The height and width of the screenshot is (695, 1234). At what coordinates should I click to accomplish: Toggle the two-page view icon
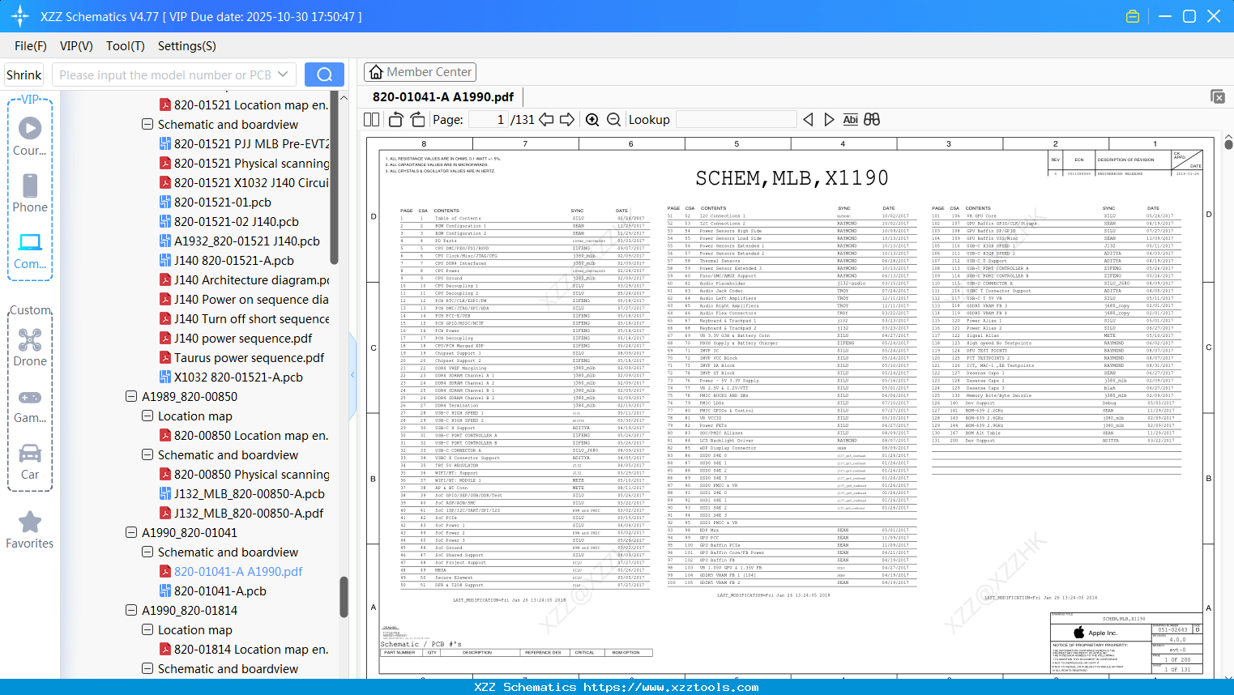click(372, 119)
